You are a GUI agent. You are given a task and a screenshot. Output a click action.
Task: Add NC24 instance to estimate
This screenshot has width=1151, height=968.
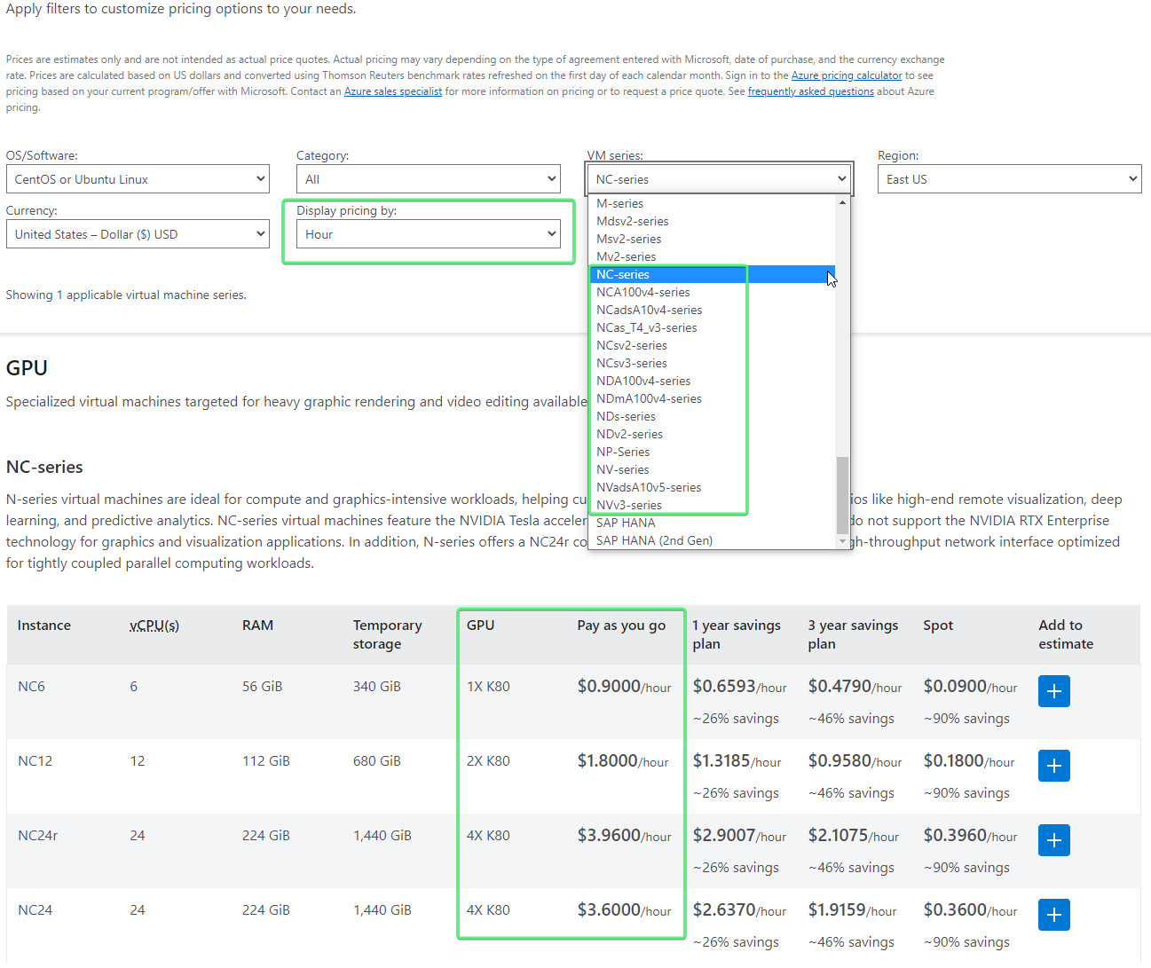tap(1053, 915)
